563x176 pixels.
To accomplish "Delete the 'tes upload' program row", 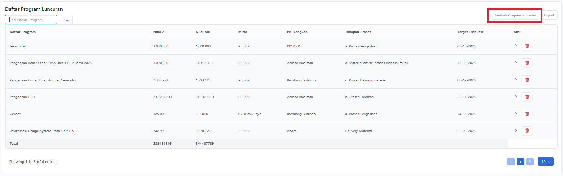I will [x=527, y=46].
